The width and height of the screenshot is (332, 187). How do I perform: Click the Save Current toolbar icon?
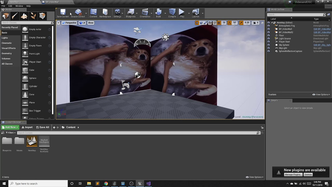pos(63,13)
